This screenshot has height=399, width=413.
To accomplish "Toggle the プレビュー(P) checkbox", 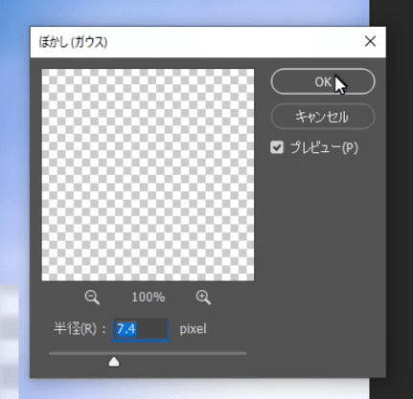I will (277, 147).
